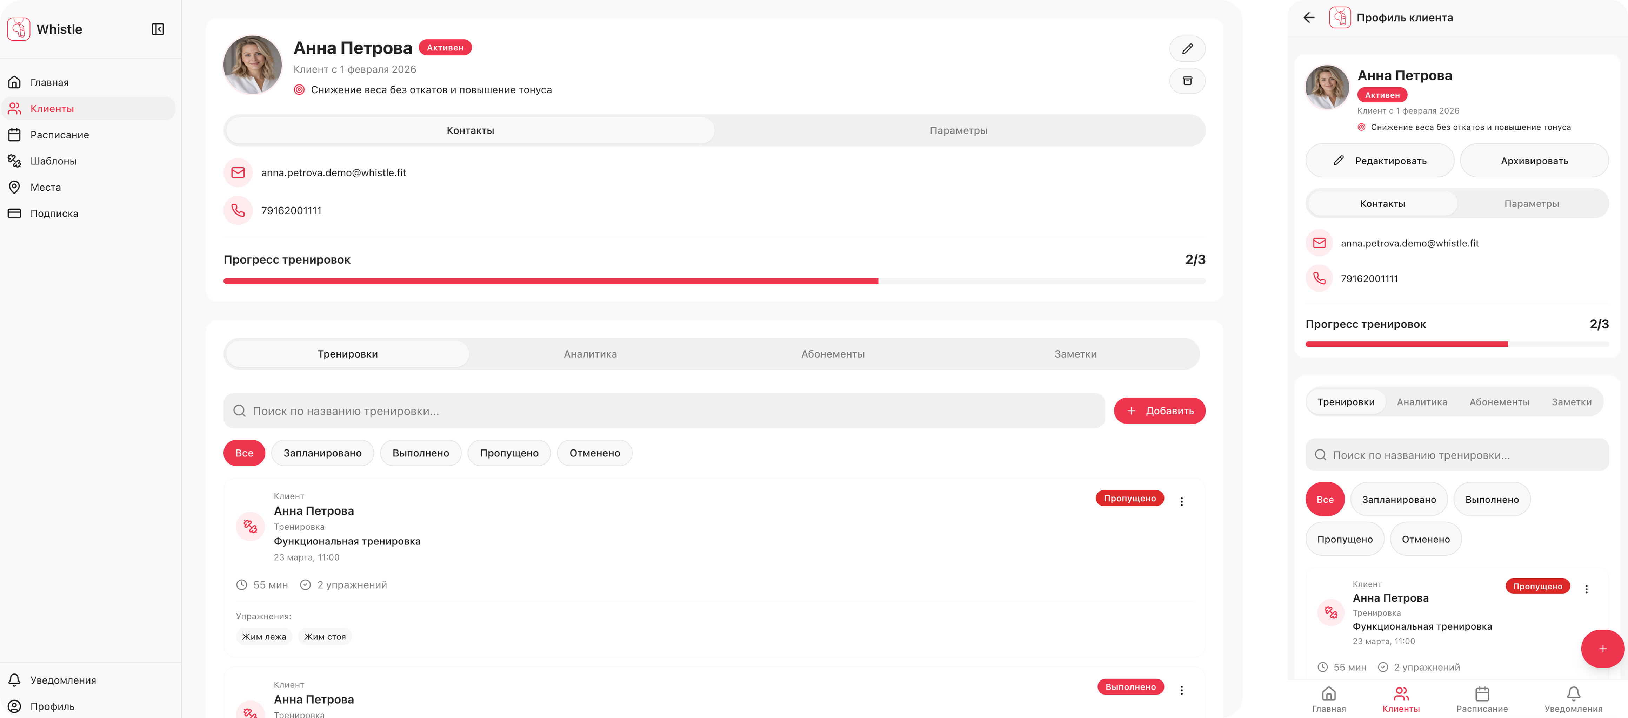The height and width of the screenshot is (718, 1628).
Task: Click the workout search field in mobile view
Action: (x=1457, y=455)
